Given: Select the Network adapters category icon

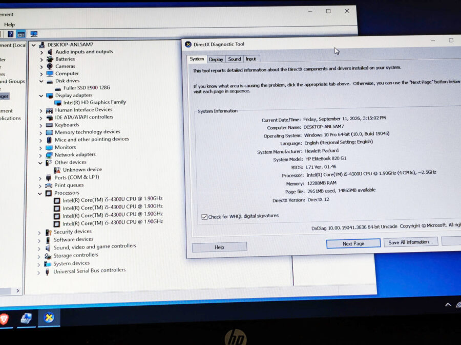Looking at the screenshot, I should 49,155.
